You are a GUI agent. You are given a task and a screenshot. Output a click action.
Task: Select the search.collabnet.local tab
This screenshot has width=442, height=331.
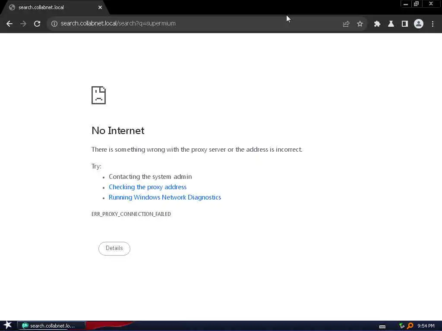[x=55, y=8]
